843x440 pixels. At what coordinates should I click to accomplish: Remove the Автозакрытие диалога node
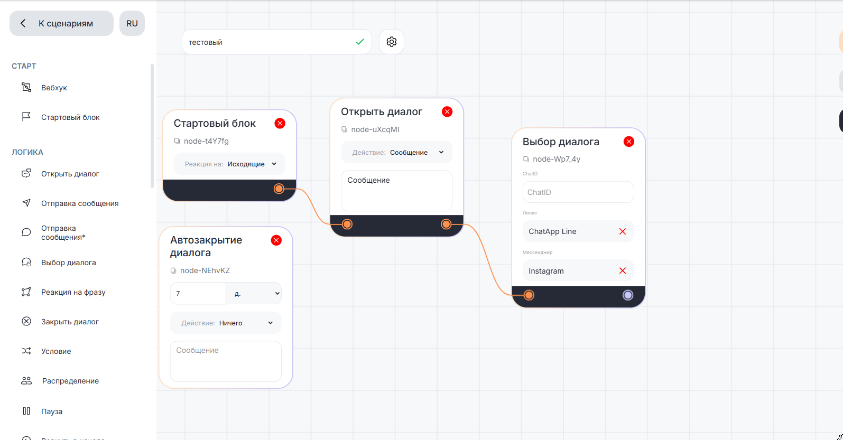276,240
